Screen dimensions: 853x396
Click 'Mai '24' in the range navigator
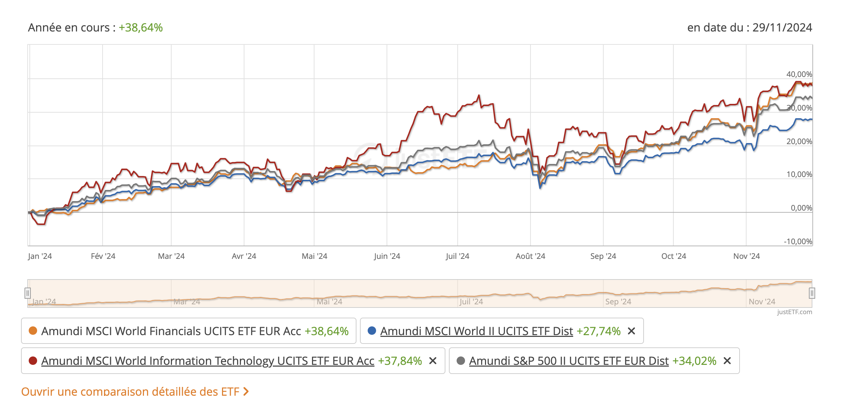[x=329, y=302]
